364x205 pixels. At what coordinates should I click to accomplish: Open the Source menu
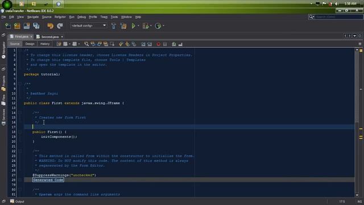tap(47, 17)
